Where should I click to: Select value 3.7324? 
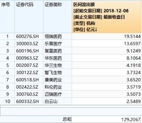(x=134, y=73)
